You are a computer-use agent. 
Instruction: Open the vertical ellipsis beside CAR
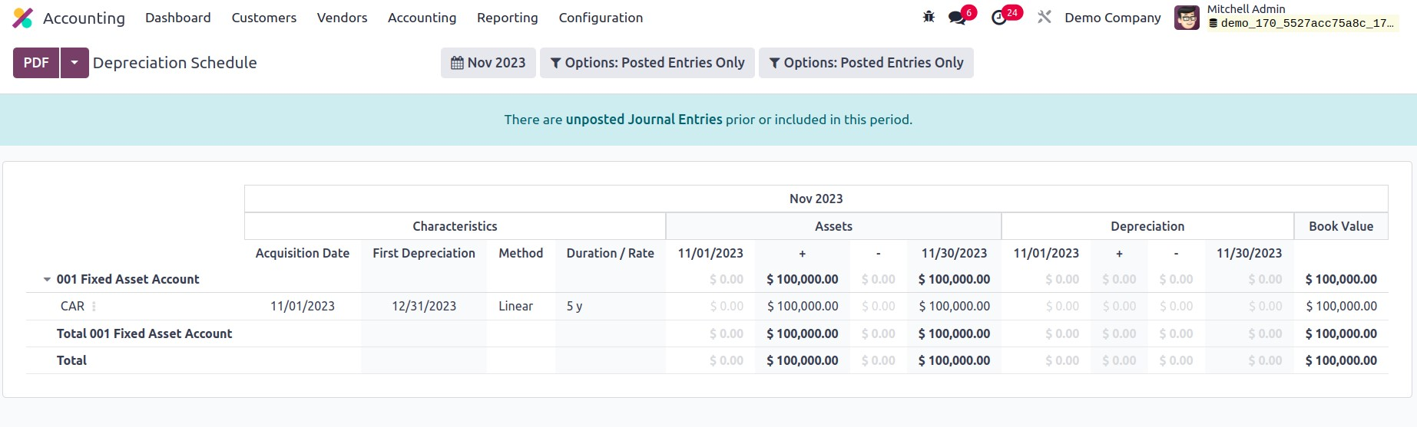click(x=94, y=307)
